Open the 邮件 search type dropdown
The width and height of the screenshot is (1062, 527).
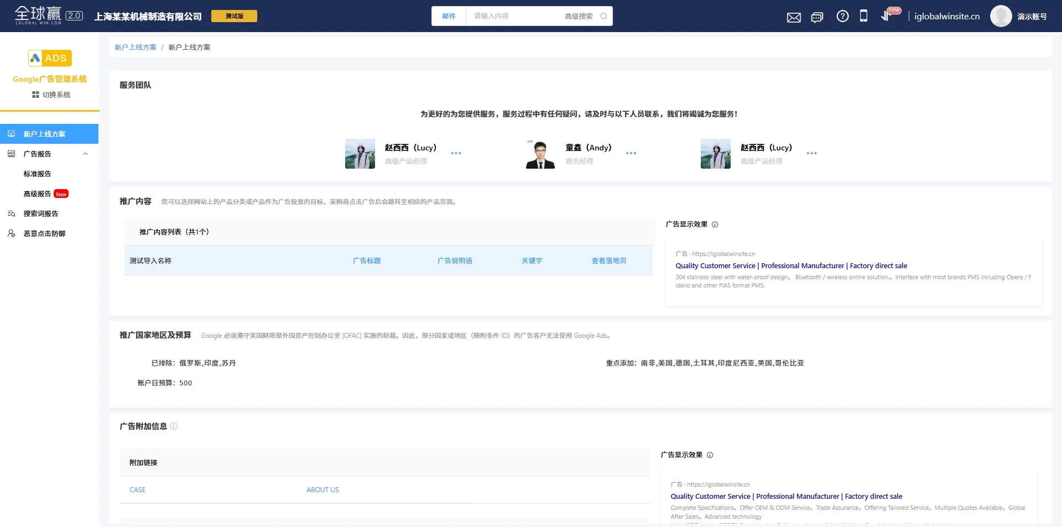(x=449, y=17)
